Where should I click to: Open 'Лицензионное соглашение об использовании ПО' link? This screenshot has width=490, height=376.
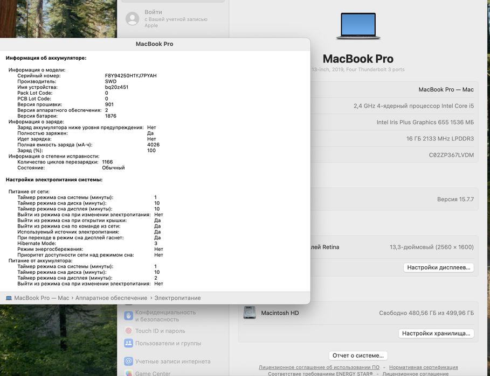319,367
